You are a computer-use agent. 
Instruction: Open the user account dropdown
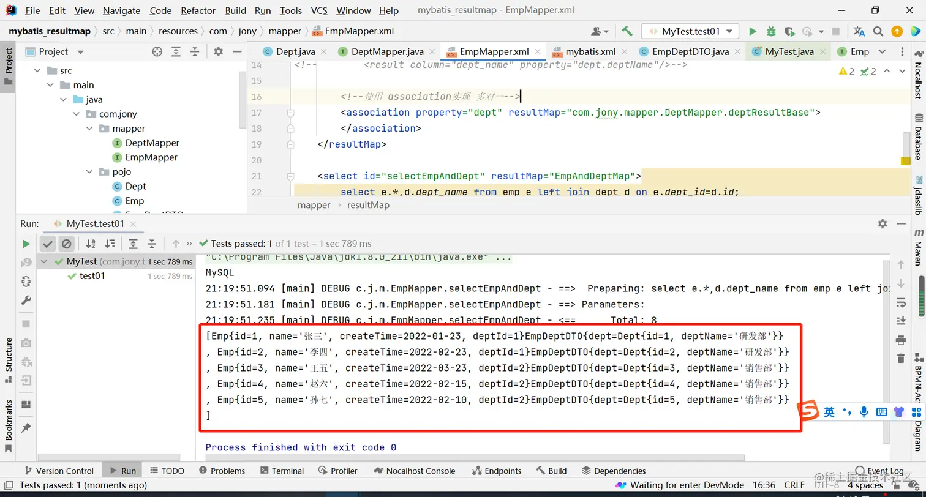[x=600, y=31]
